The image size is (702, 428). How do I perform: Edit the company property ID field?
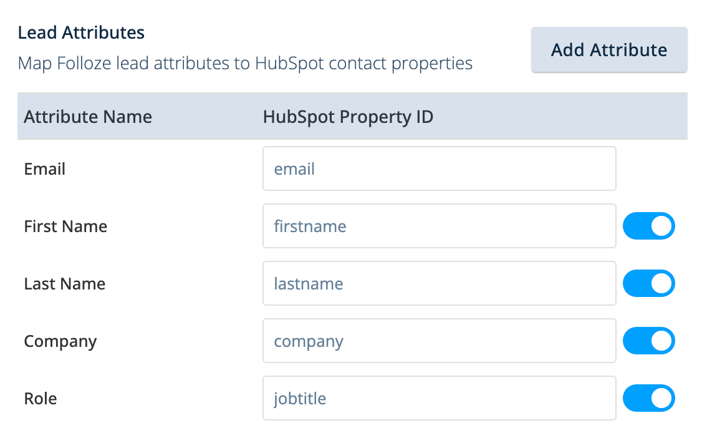click(439, 341)
